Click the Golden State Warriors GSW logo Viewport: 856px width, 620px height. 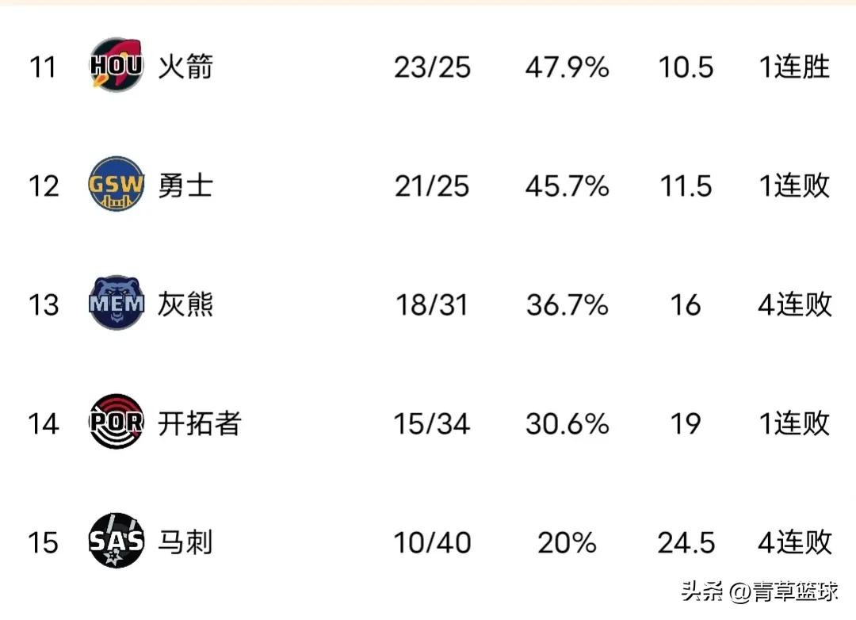[116, 185]
